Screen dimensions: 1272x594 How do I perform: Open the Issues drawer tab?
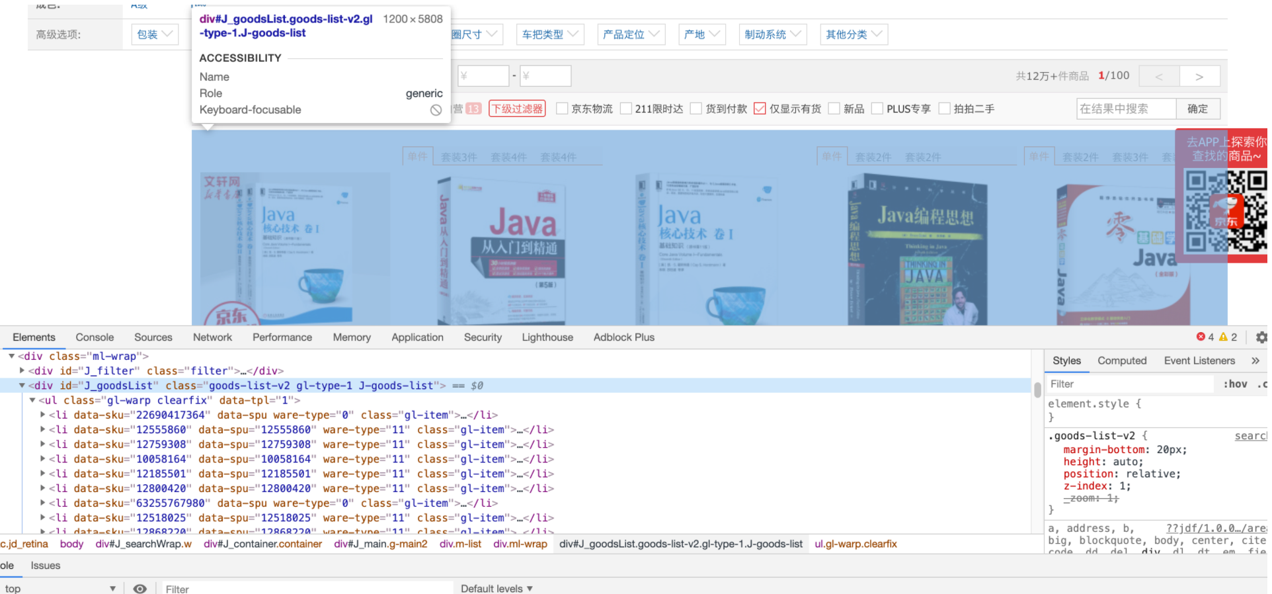point(46,566)
